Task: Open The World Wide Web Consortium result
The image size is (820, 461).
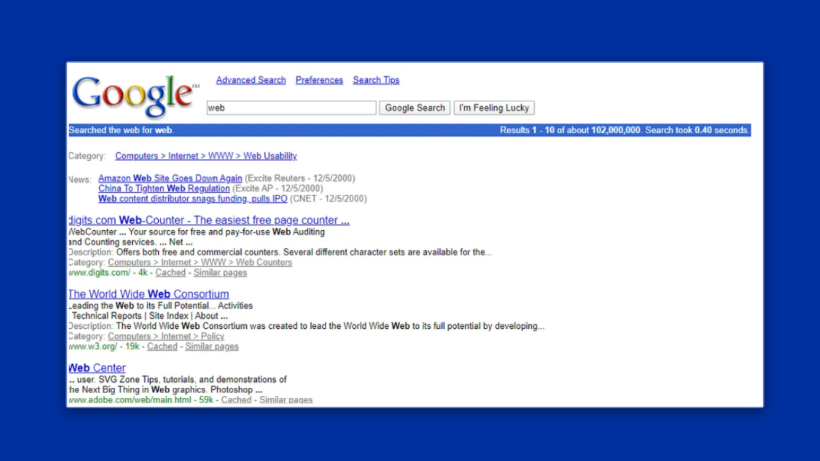Action: 149,294
